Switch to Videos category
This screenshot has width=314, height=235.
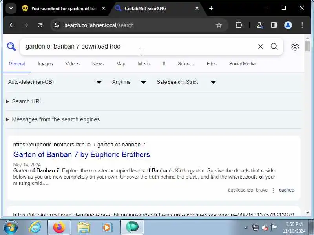(72, 64)
